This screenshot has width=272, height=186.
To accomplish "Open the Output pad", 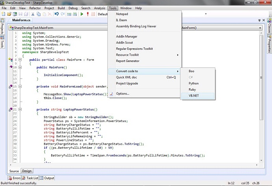I will pyautogui.click(x=47, y=178).
